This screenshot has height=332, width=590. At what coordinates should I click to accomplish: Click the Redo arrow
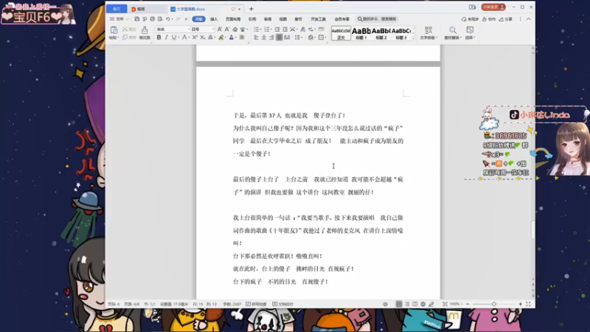(178, 19)
